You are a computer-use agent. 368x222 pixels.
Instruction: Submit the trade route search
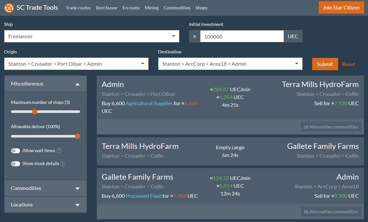click(325, 64)
